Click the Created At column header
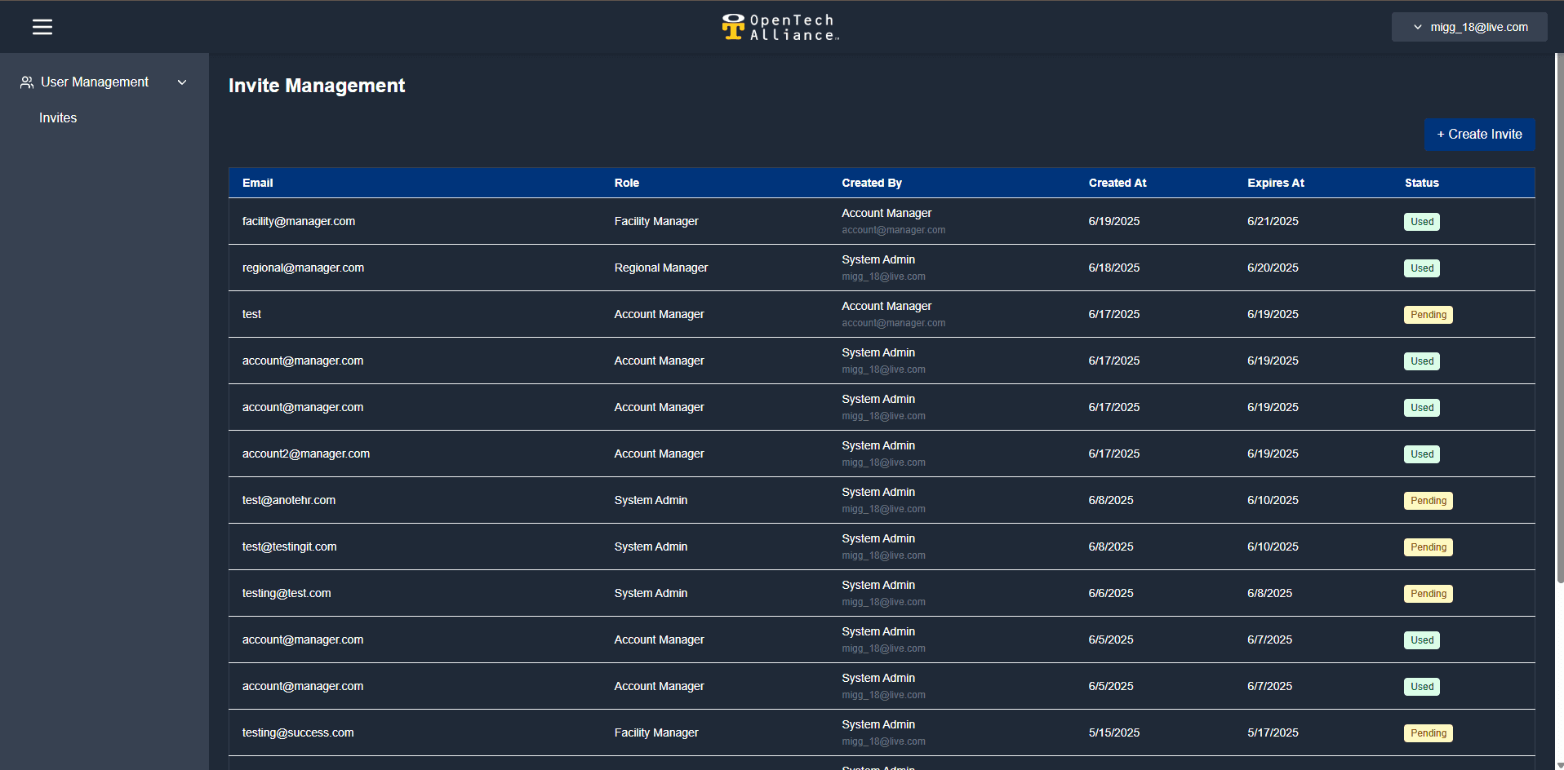This screenshot has height=770, width=1564. click(x=1117, y=183)
